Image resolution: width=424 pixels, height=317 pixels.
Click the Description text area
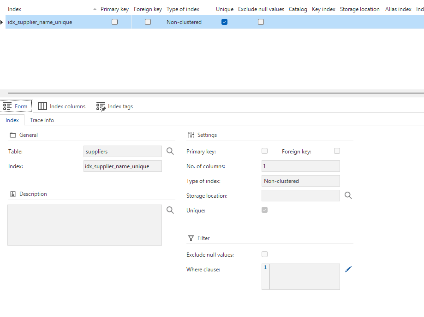(84, 225)
